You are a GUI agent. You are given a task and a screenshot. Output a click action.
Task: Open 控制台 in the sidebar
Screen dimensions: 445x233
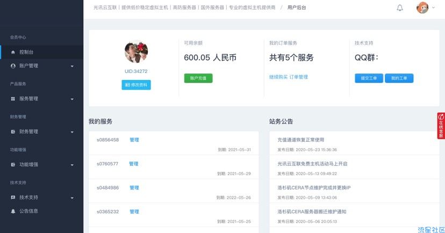[x=26, y=52]
